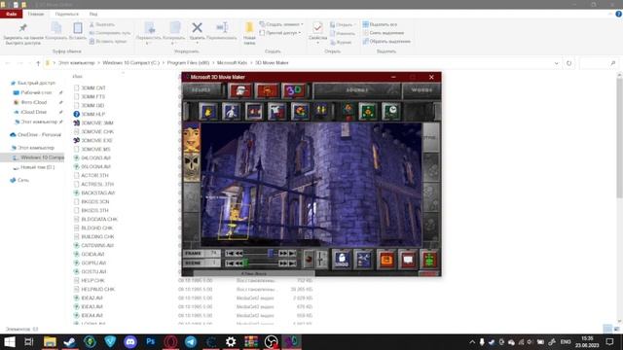Click the pin to Quick Access icon
Image resolution: width=623 pixels, height=350 pixels.
[23, 28]
